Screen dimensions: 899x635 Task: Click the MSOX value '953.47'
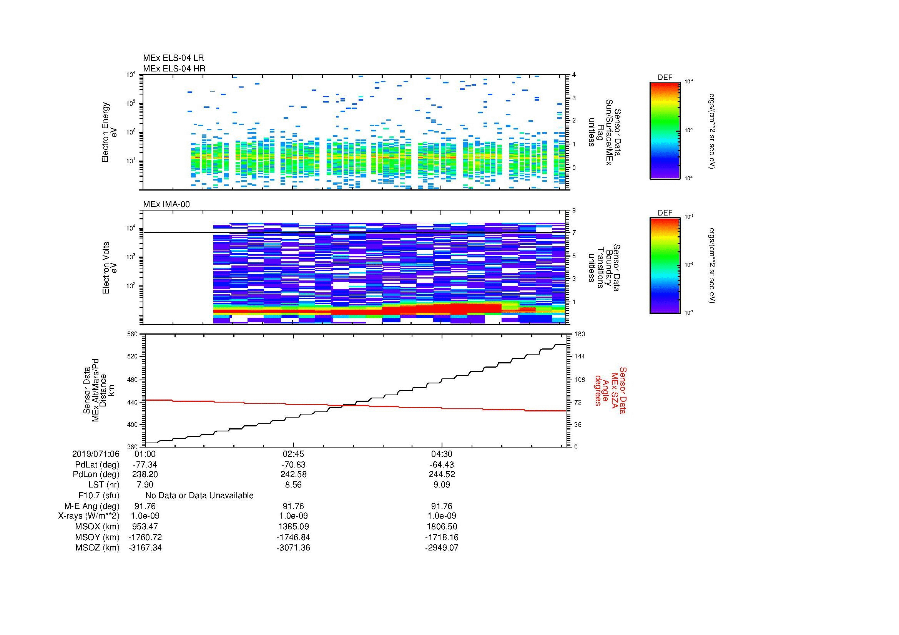(145, 527)
